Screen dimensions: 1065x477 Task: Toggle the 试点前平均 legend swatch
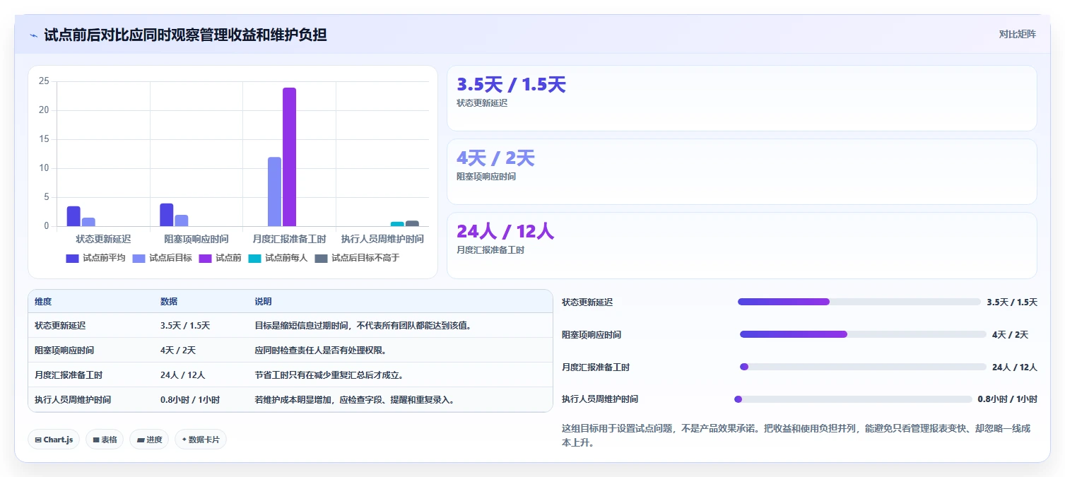(73, 258)
